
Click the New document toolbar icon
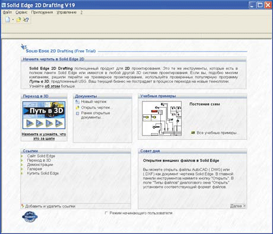(8, 20)
